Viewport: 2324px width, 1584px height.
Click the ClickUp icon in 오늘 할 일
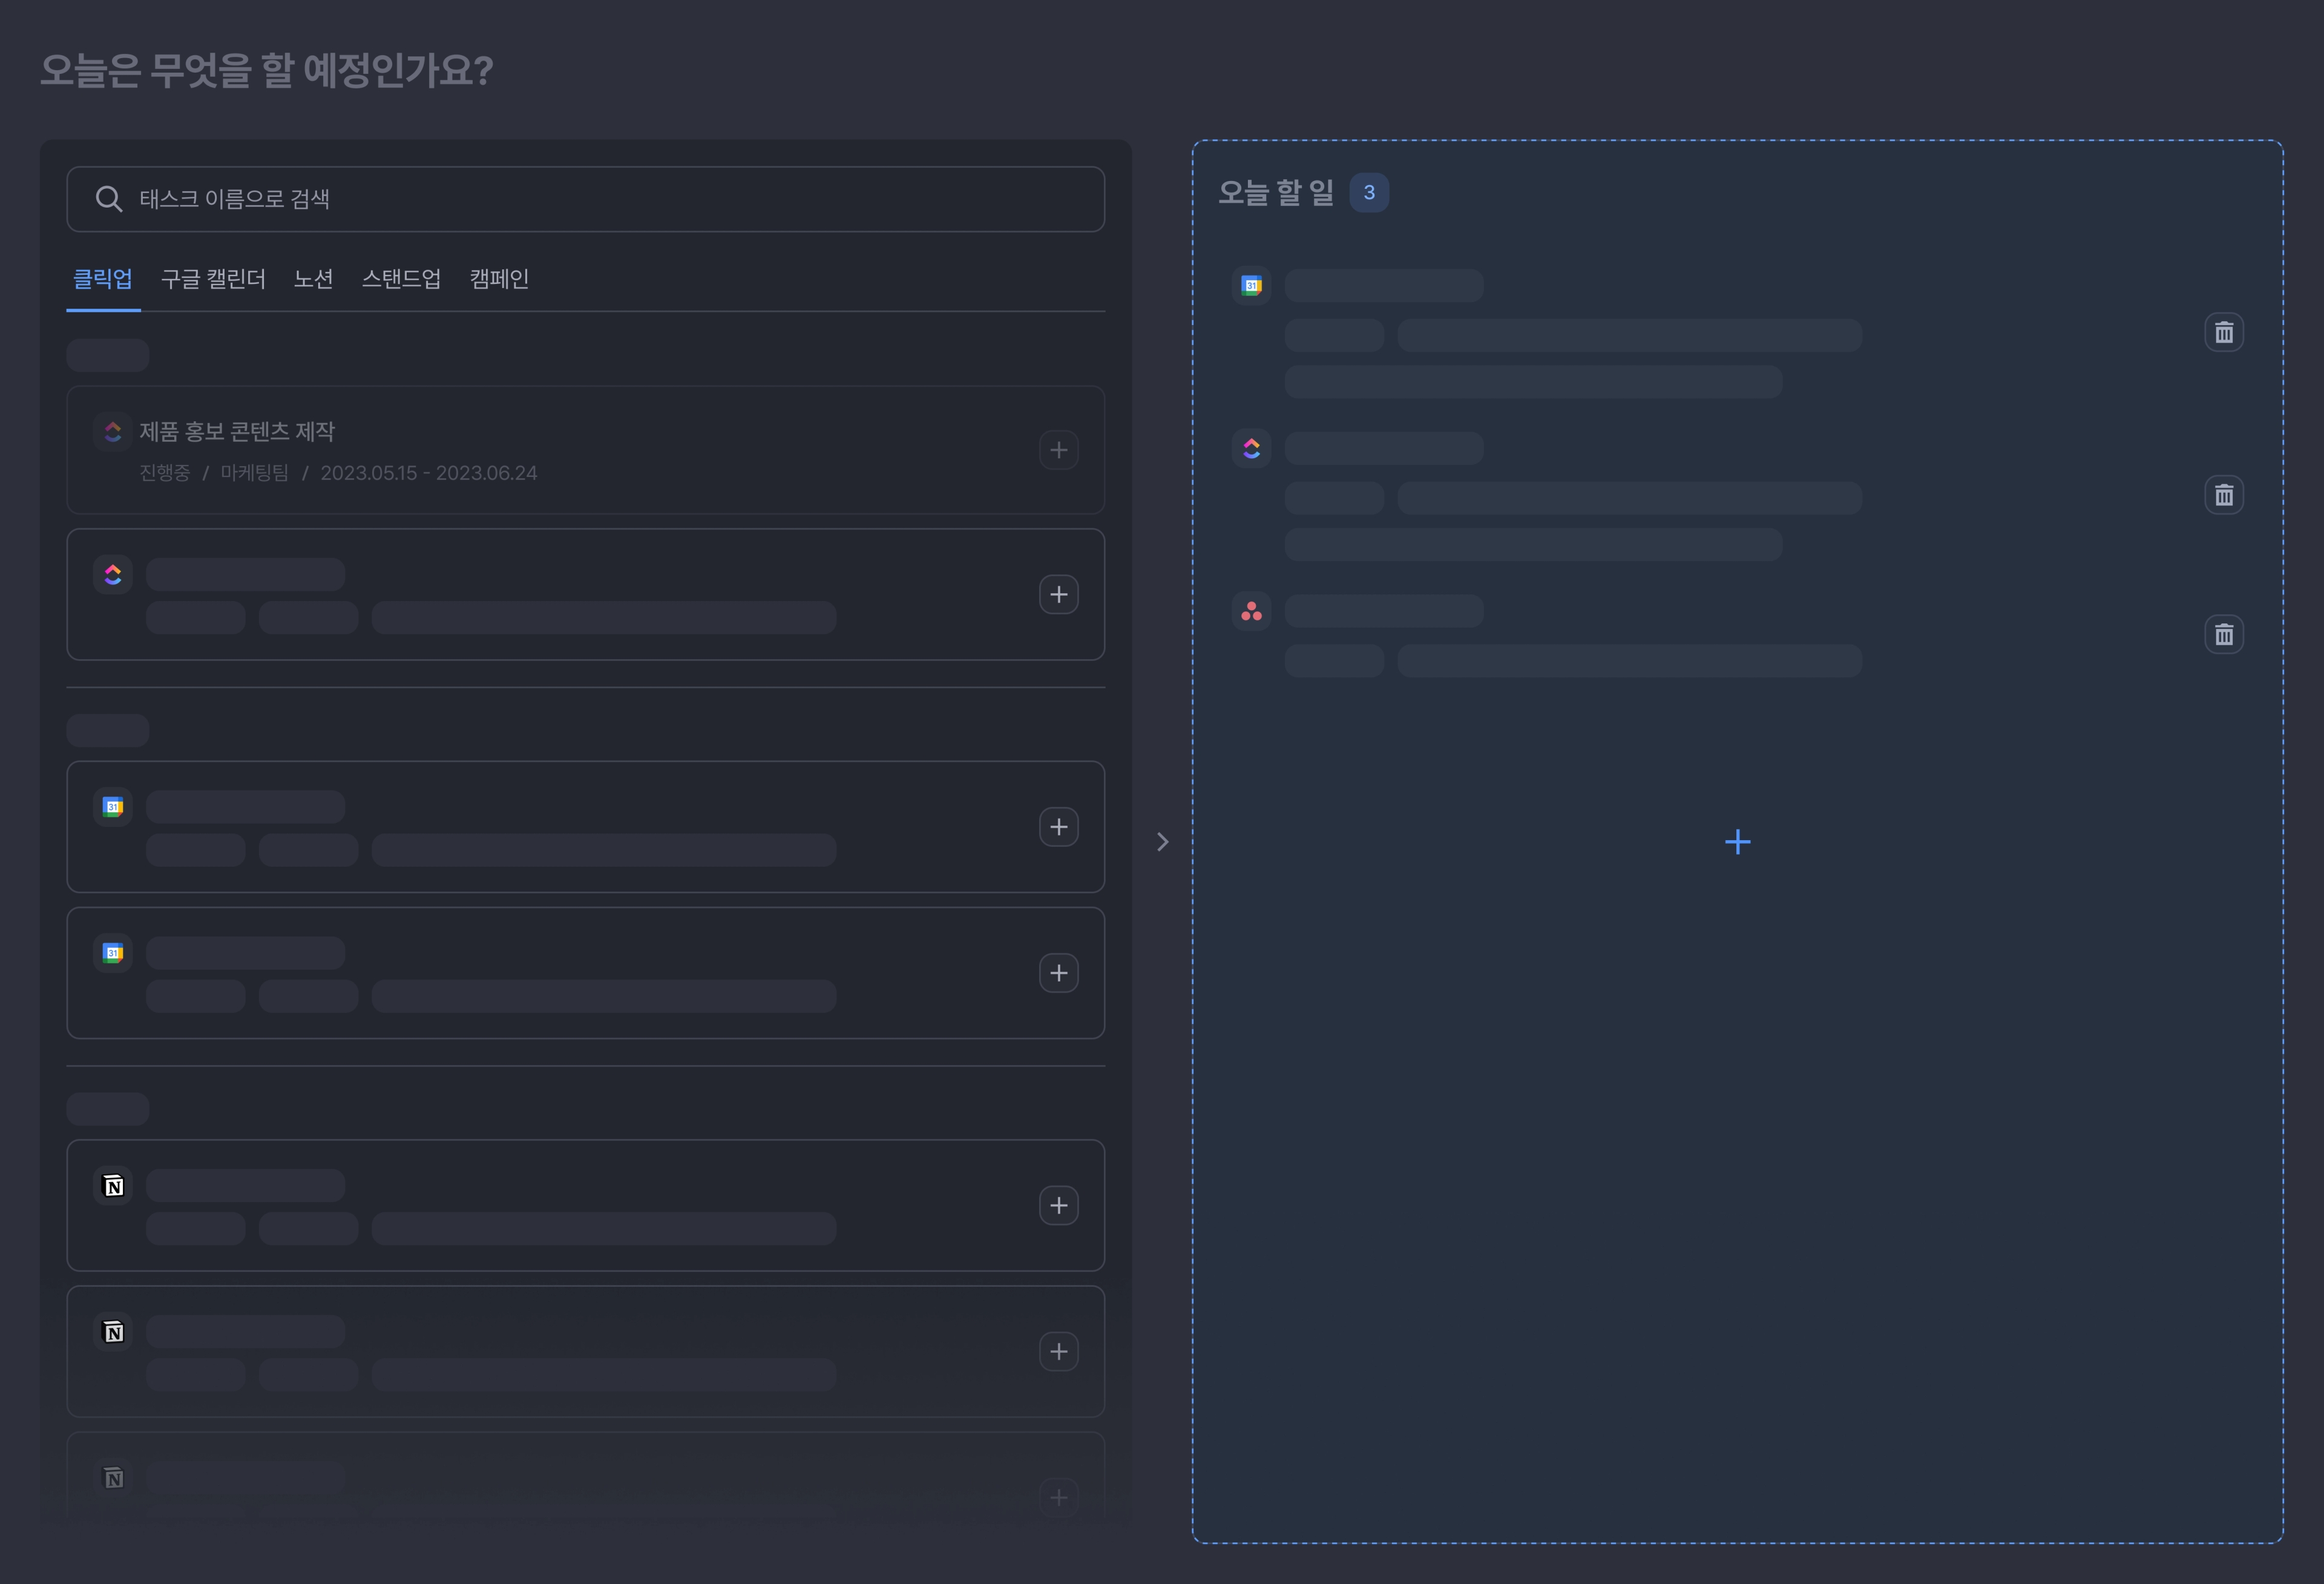(x=1251, y=449)
